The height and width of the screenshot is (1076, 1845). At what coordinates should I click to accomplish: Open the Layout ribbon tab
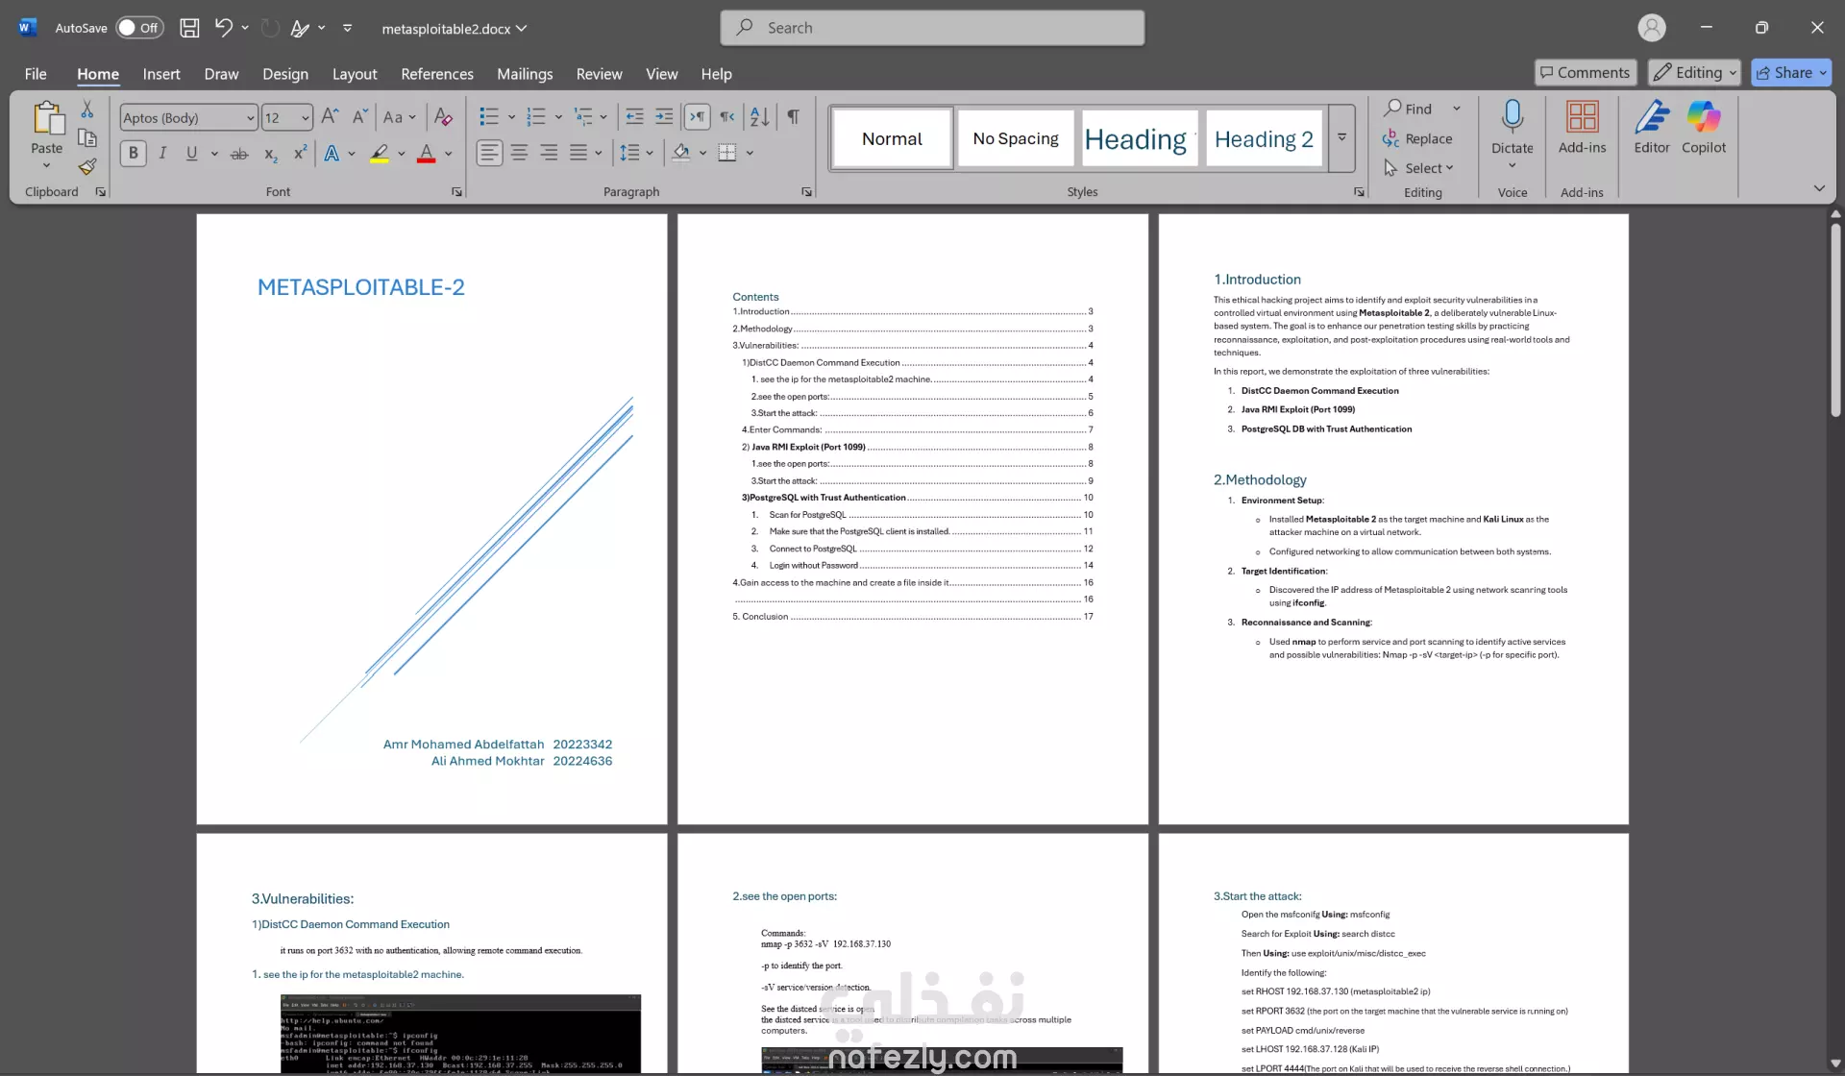pos(354,74)
